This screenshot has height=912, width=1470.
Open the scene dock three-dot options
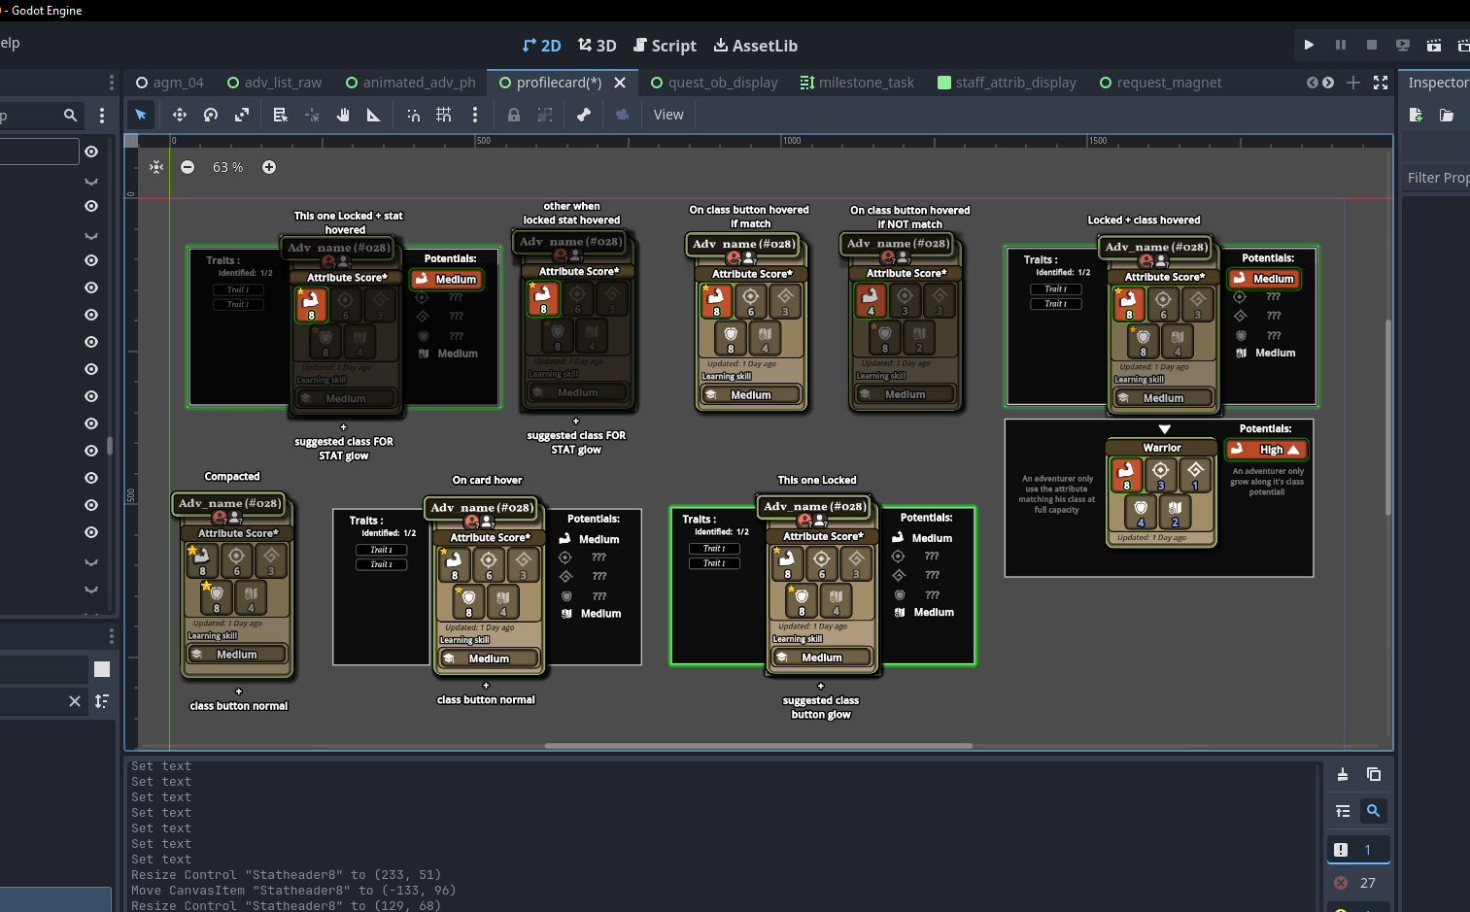[x=102, y=115]
